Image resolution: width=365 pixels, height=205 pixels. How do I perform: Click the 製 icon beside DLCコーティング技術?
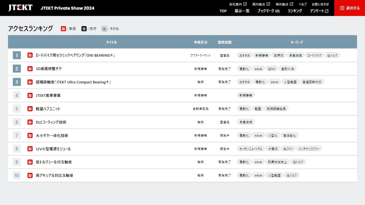click(30, 122)
